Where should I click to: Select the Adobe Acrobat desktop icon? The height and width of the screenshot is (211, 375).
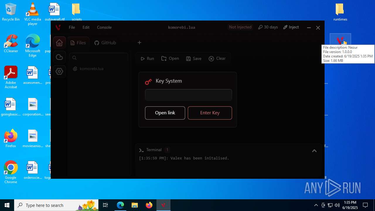pyautogui.click(x=11, y=77)
